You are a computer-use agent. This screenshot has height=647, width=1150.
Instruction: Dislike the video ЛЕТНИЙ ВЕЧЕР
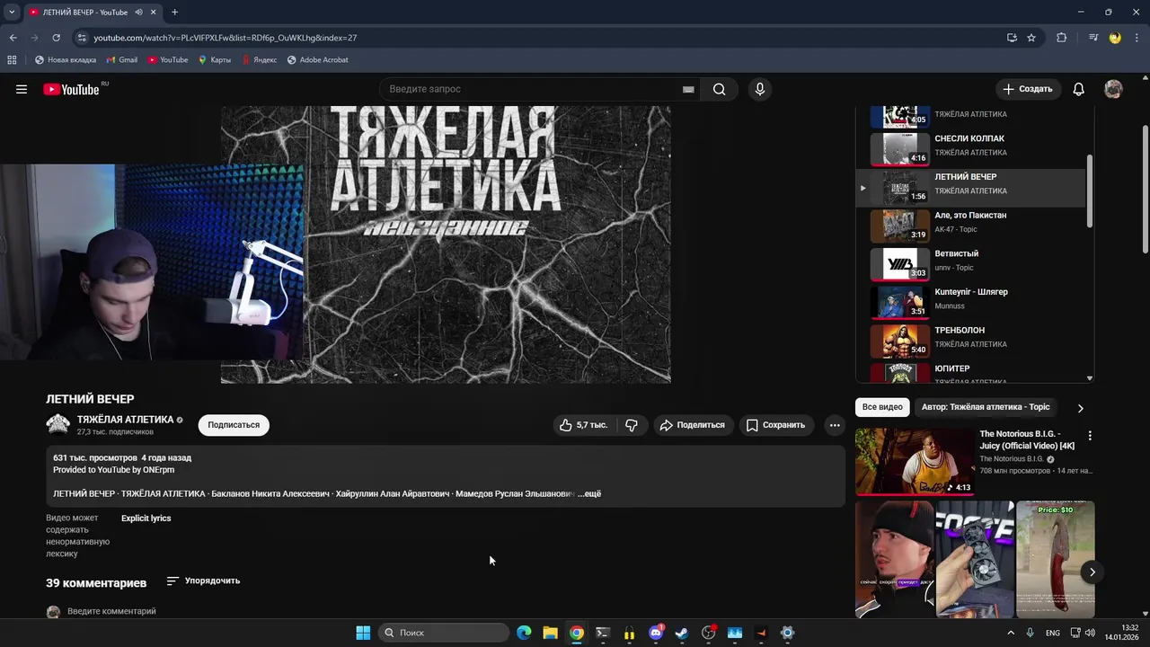pyautogui.click(x=632, y=425)
